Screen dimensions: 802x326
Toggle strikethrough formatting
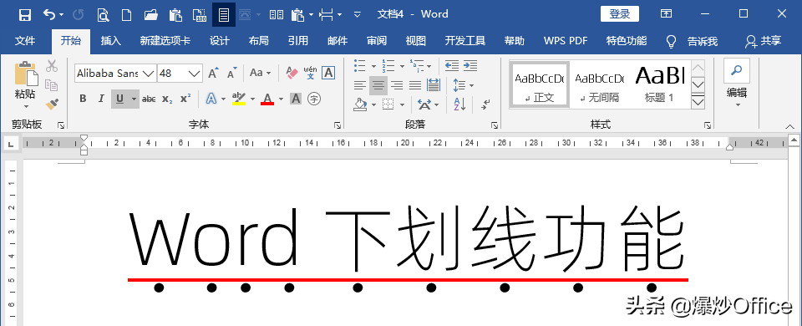[x=149, y=99]
